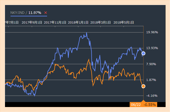Select the orange endpoint circle marker

click(143, 86)
